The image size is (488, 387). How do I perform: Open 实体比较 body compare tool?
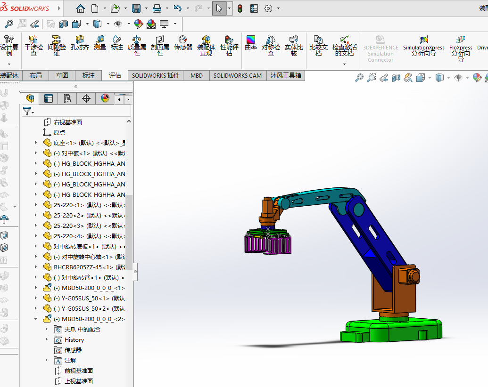(x=294, y=46)
